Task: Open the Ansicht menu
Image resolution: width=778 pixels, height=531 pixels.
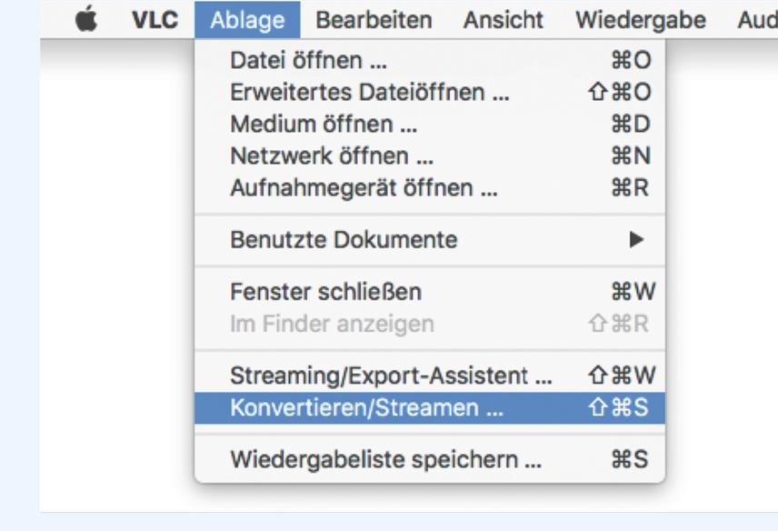Action: tap(503, 20)
